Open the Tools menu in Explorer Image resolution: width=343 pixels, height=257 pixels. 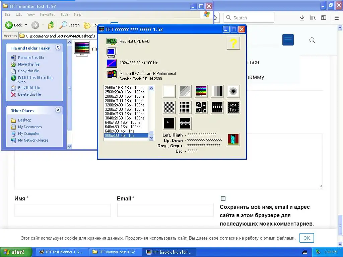click(x=65, y=14)
